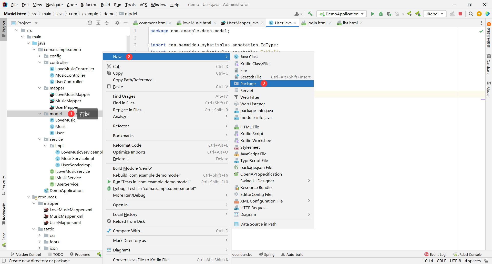Switch to login.html tab
Screen dimensions: 492x264
point(316,23)
